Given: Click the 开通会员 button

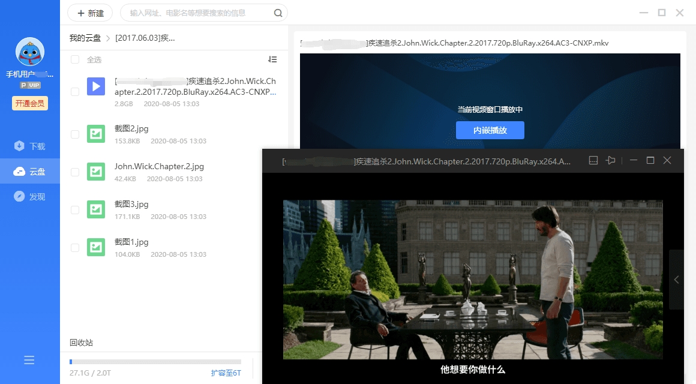Looking at the screenshot, I should (x=29, y=103).
